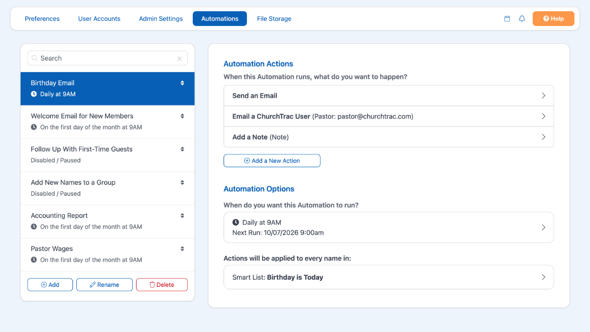Open the User Accounts tab
Viewport: 590px width, 332px height.
(x=99, y=19)
